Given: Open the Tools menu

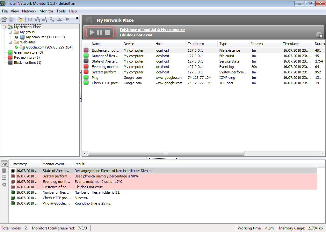Looking at the screenshot, I should pos(61,11).
